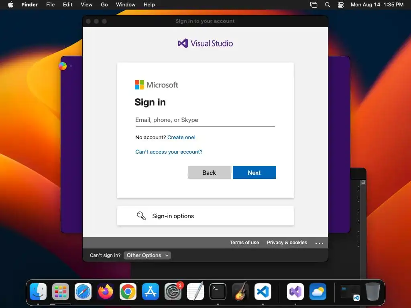Image resolution: width=411 pixels, height=308 pixels.
Task: Open Launchpad in the Dock
Action: [61, 292]
